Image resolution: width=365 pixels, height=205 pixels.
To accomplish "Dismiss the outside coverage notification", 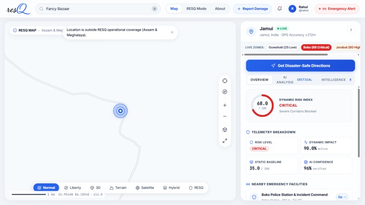I will point(172,32).
